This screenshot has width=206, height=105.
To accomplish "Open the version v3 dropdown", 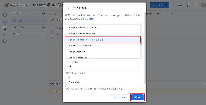I will coord(104,66).
